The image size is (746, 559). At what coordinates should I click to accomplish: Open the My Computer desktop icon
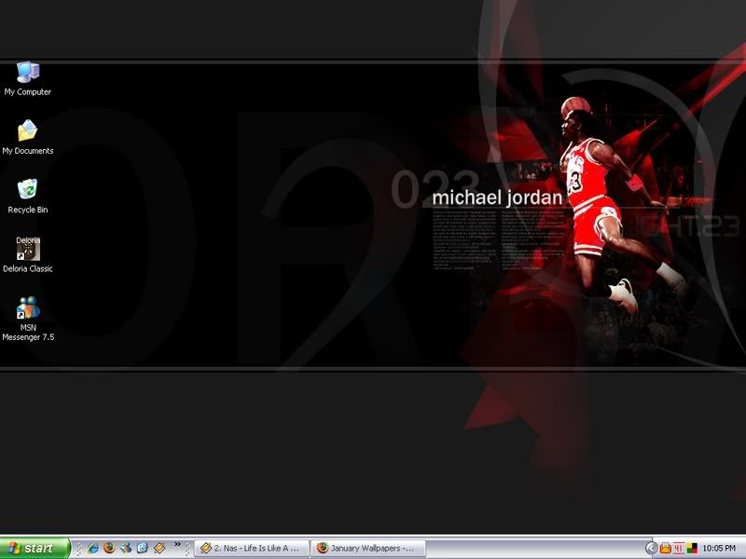28,79
